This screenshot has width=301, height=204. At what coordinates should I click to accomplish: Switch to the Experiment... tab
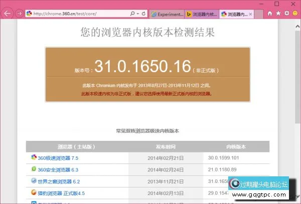tap(167, 14)
